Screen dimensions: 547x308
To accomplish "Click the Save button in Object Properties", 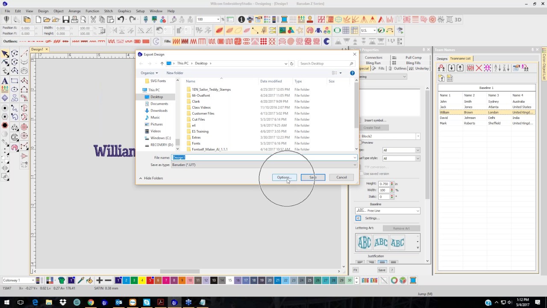I will tap(382, 270).
